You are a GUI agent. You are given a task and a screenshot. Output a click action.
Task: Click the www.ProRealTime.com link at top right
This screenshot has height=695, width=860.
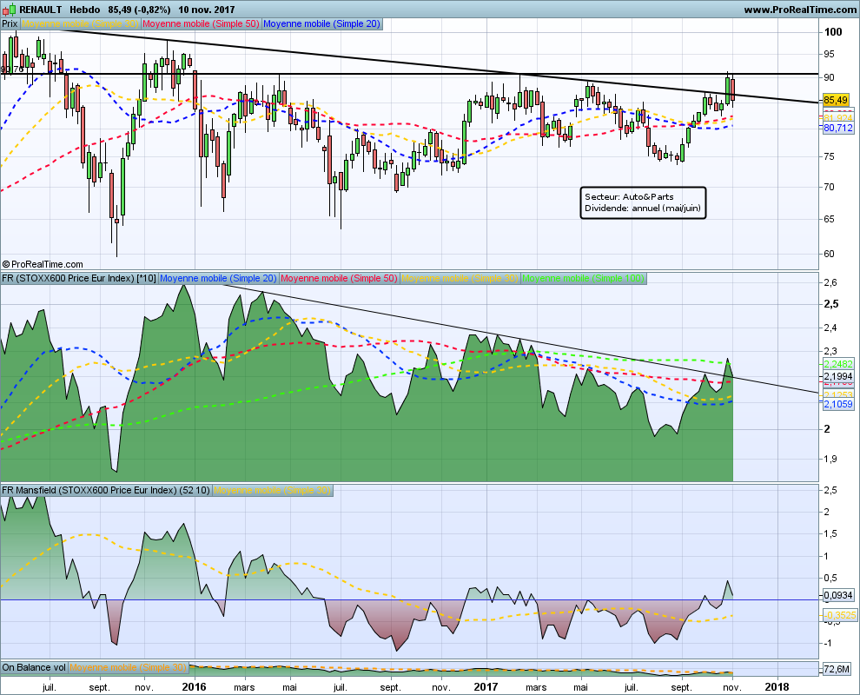[800, 10]
